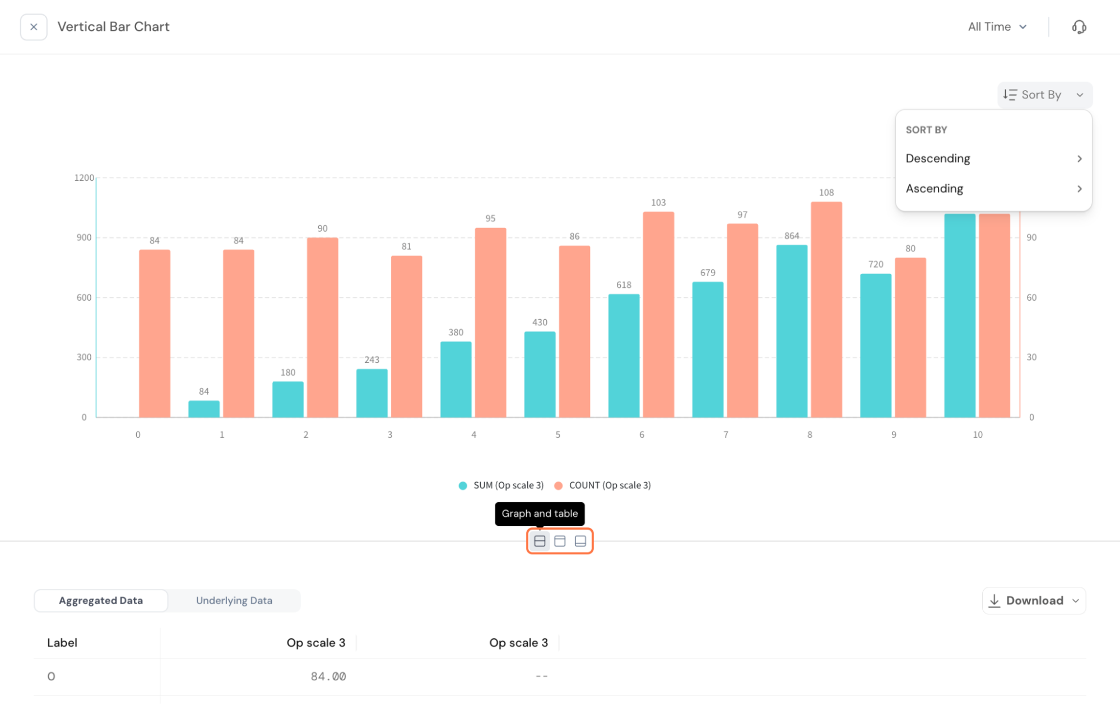Close the Vertical Bar Chart view
1120x710 pixels.
34,27
